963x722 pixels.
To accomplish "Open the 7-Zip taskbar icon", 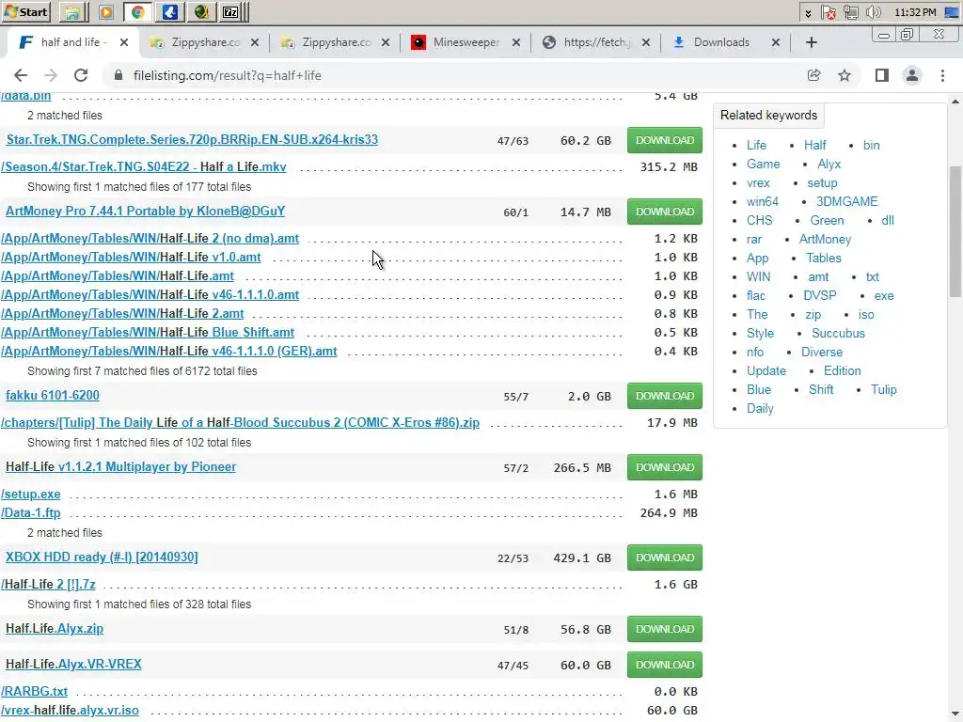I will tap(230, 11).
